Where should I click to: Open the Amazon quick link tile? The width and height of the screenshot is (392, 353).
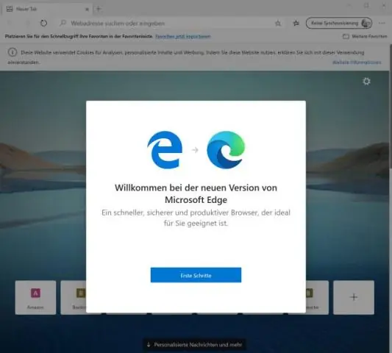coord(35,298)
